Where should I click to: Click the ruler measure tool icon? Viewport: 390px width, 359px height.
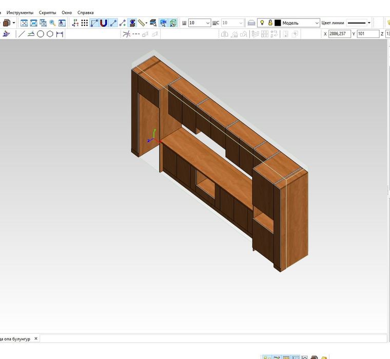click(x=141, y=23)
